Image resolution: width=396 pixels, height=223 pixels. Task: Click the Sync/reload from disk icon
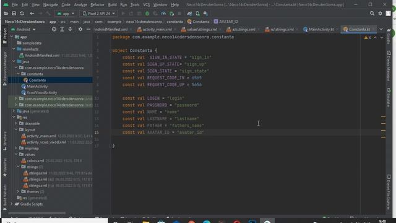[22, 14]
